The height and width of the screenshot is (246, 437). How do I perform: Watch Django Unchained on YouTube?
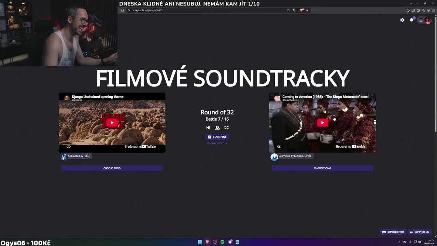140,147
